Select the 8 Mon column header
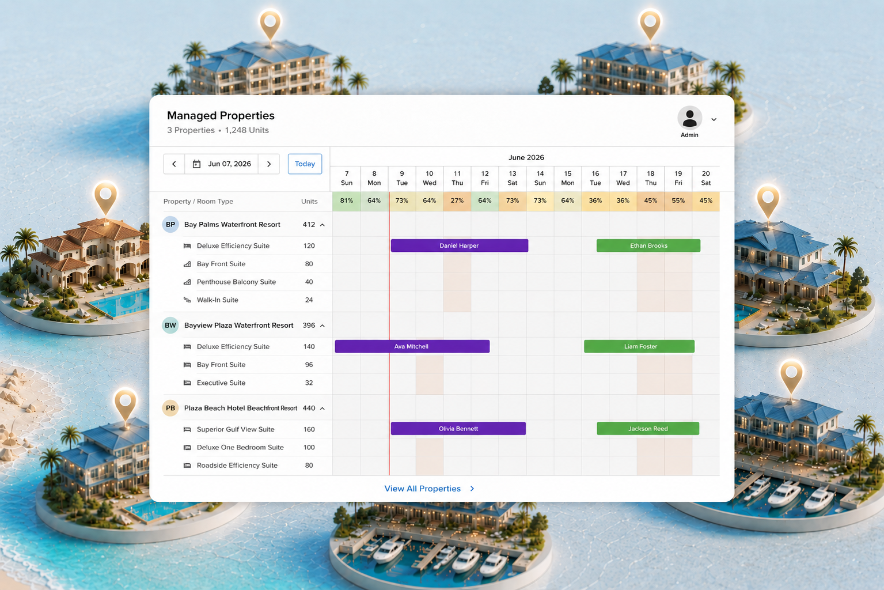The image size is (884, 590). [x=374, y=178]
